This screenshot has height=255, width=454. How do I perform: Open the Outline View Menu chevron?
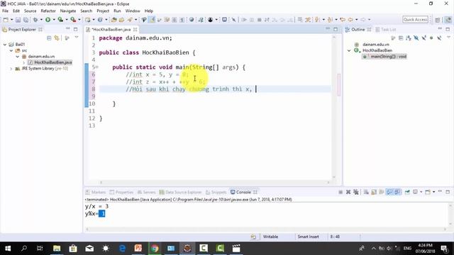tap(448, 38)
